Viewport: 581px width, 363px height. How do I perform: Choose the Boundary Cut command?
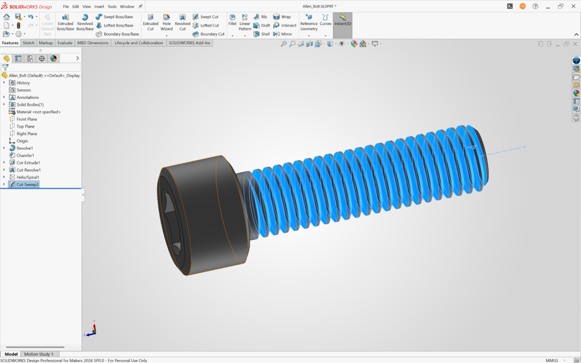pyautogui.click(x=208, y=34)
